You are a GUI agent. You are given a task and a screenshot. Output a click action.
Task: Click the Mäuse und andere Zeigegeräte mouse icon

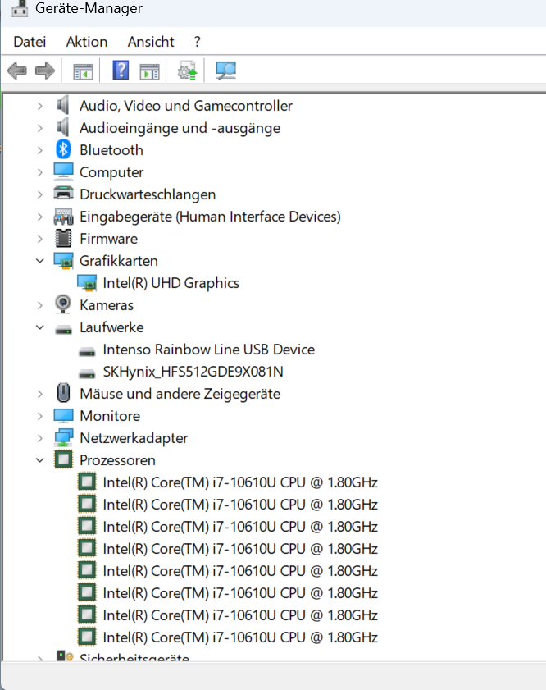click(x=63, y=393)
